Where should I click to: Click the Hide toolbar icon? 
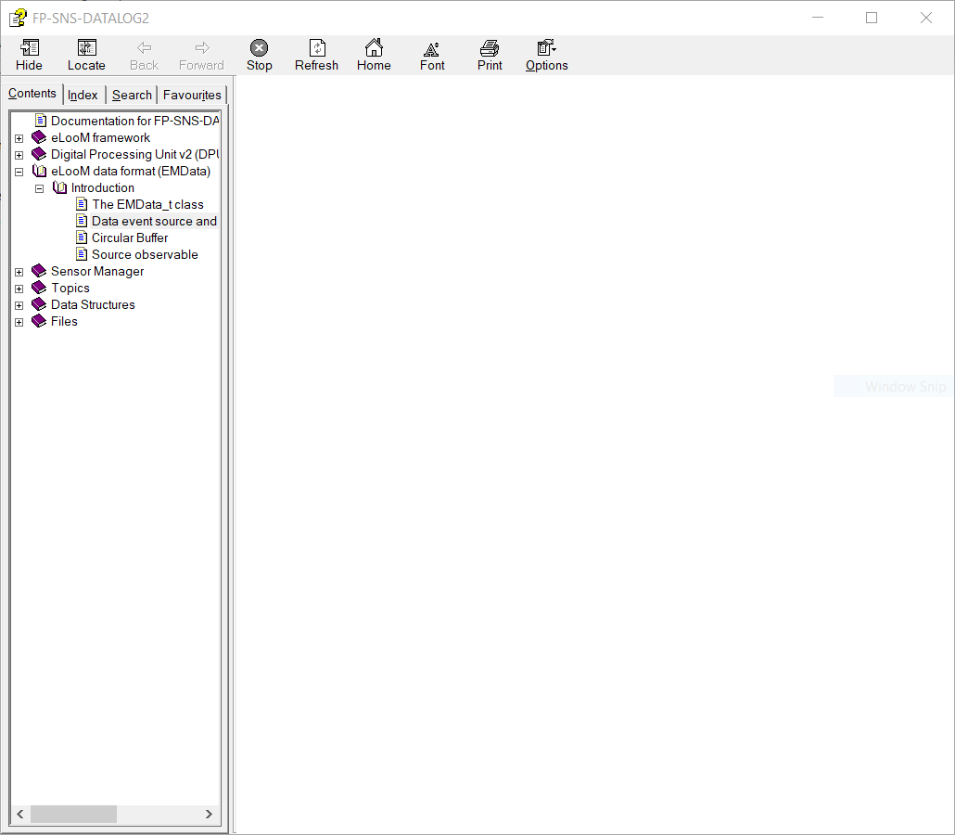click(x=29, y=54)
